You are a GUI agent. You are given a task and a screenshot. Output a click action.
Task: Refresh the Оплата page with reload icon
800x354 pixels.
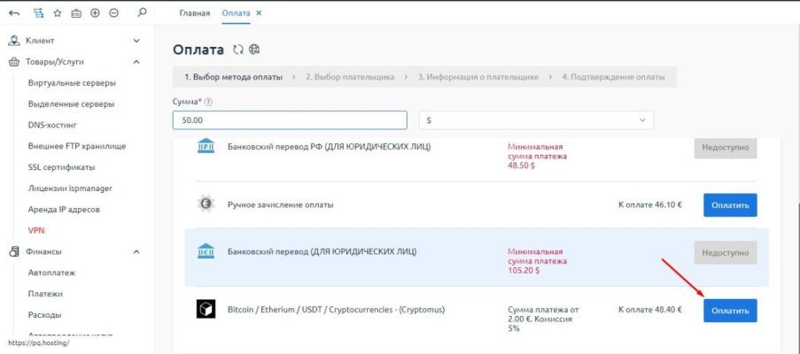pos(237,50)
